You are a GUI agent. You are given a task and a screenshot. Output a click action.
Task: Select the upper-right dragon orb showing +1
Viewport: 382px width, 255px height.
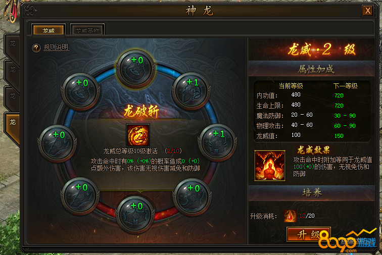click(191, 91)
